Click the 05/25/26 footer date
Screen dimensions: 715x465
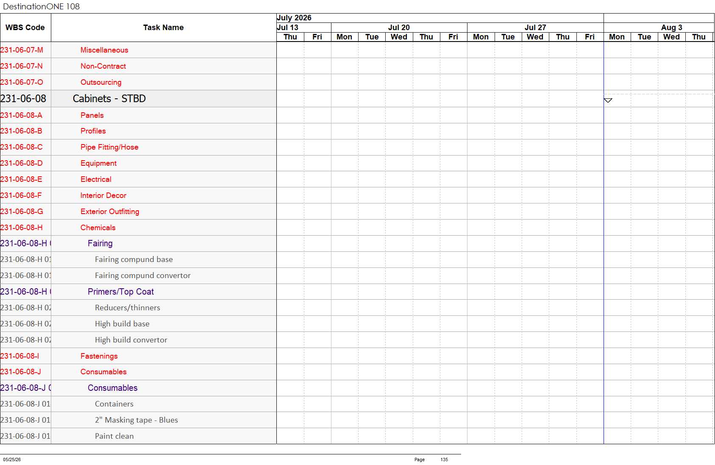[12, 459]
